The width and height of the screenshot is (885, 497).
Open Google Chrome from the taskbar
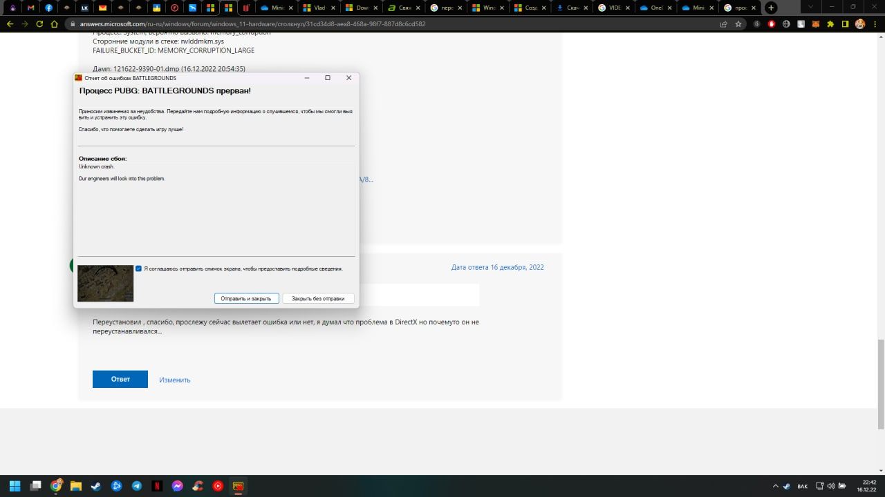(x=56, y=486)
